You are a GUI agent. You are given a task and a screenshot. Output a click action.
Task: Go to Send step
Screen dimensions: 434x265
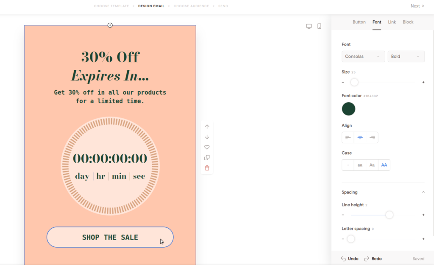[x=223, y=6]
